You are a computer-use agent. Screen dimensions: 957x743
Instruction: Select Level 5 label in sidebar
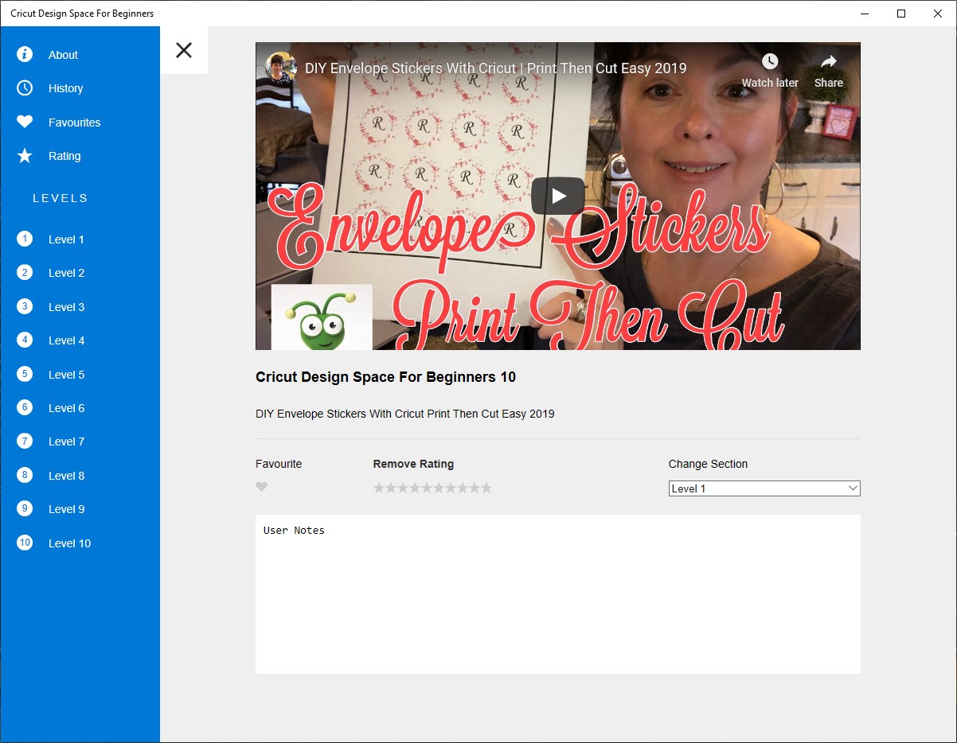(x=66, y=375)
